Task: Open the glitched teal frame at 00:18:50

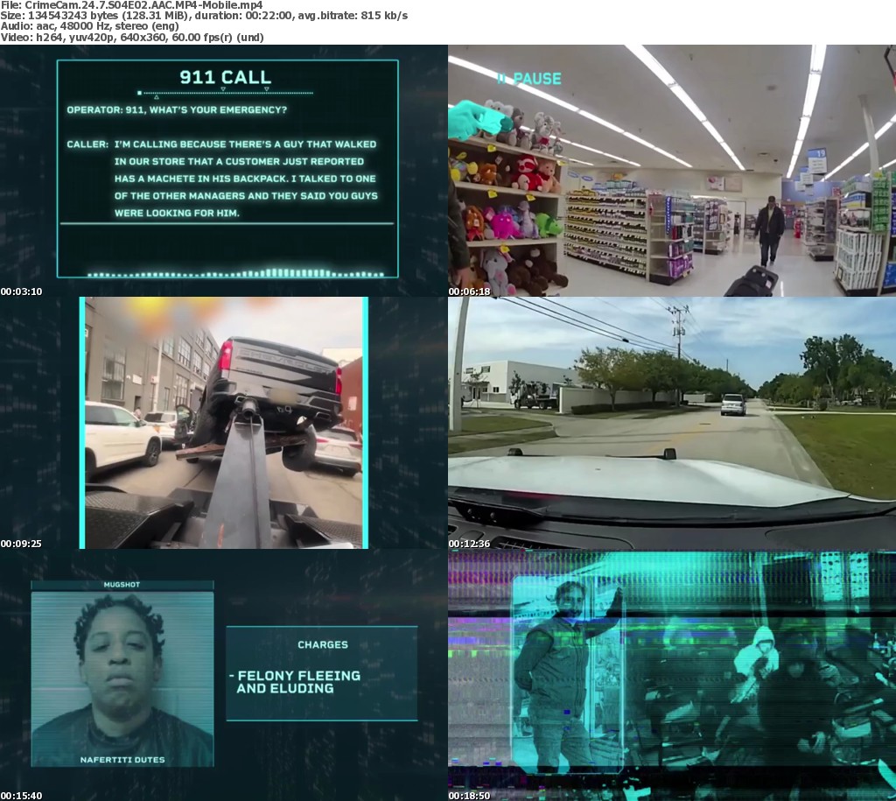Action: [672, 675]
